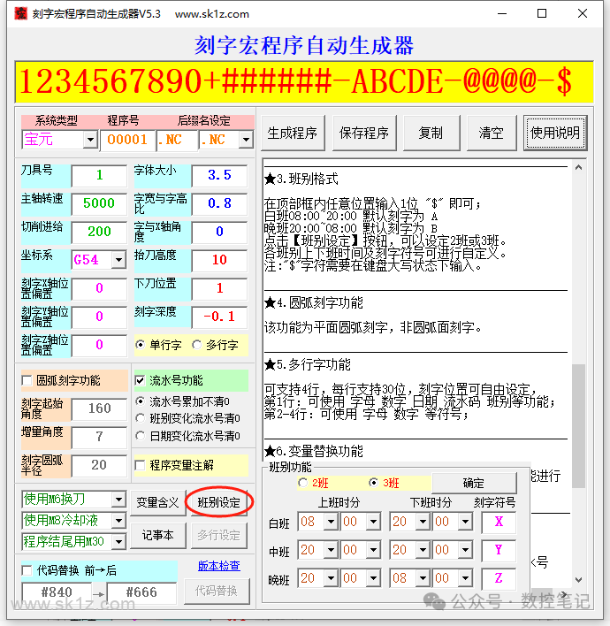Click the 生成程序 button
Image resolution: width=610 pixels, height=626 pixels.
pos(293,133)
